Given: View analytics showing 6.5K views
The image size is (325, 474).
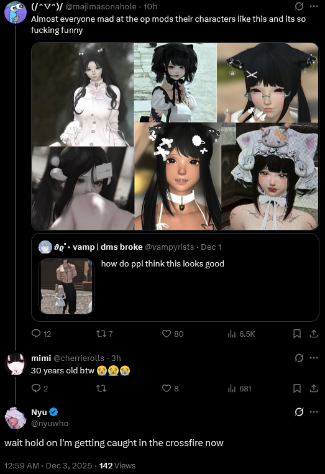Looking at the screenshot, I should pos(232,334).
